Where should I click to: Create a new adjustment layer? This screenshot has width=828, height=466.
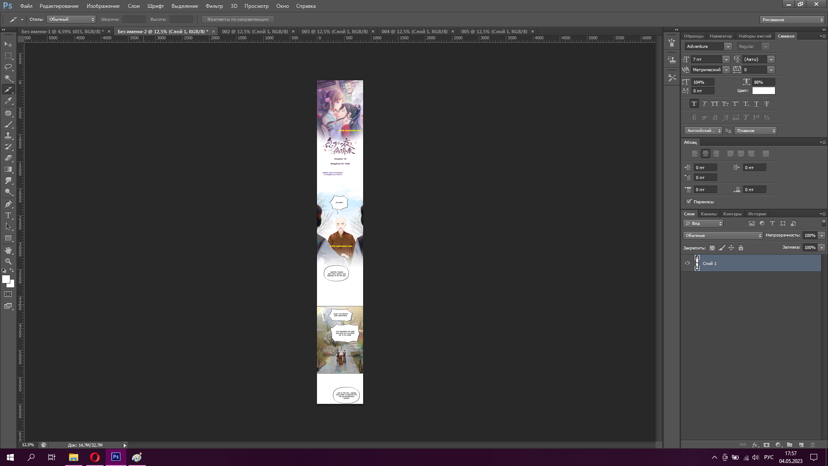click(x=778, y=445)
